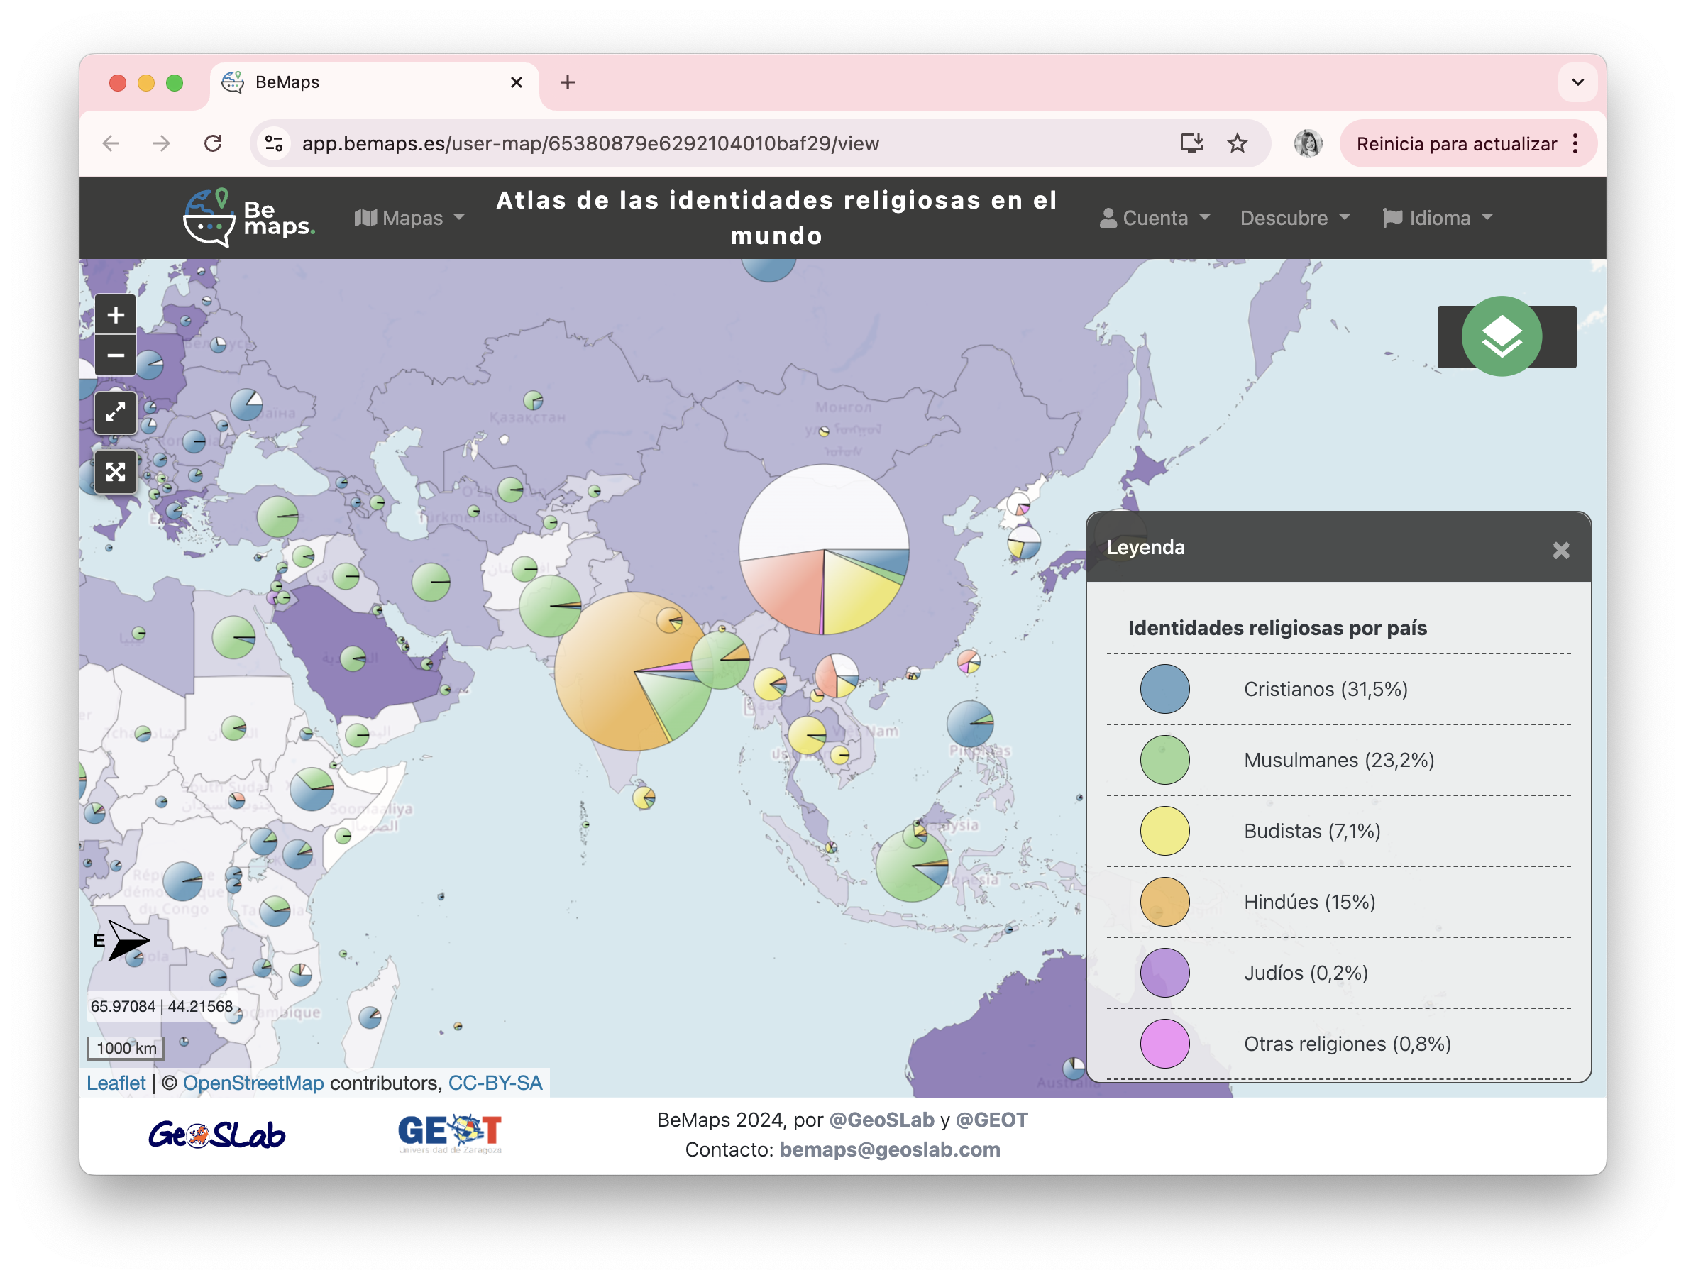Click the Thailand yellow pie chart
This screenshot has height=1280, width=1686.
click(x=808, y=736)
